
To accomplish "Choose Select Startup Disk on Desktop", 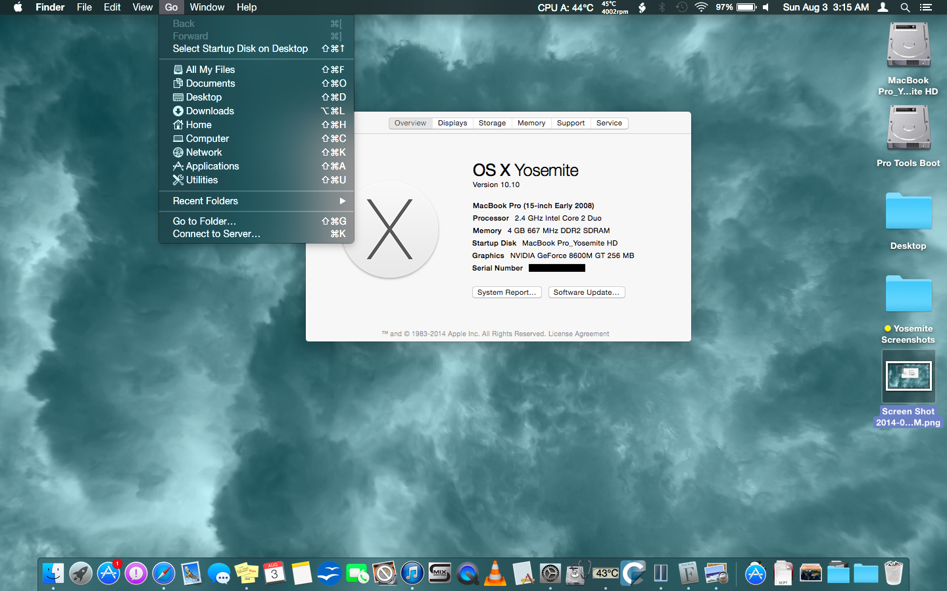I will coord(256,49).
